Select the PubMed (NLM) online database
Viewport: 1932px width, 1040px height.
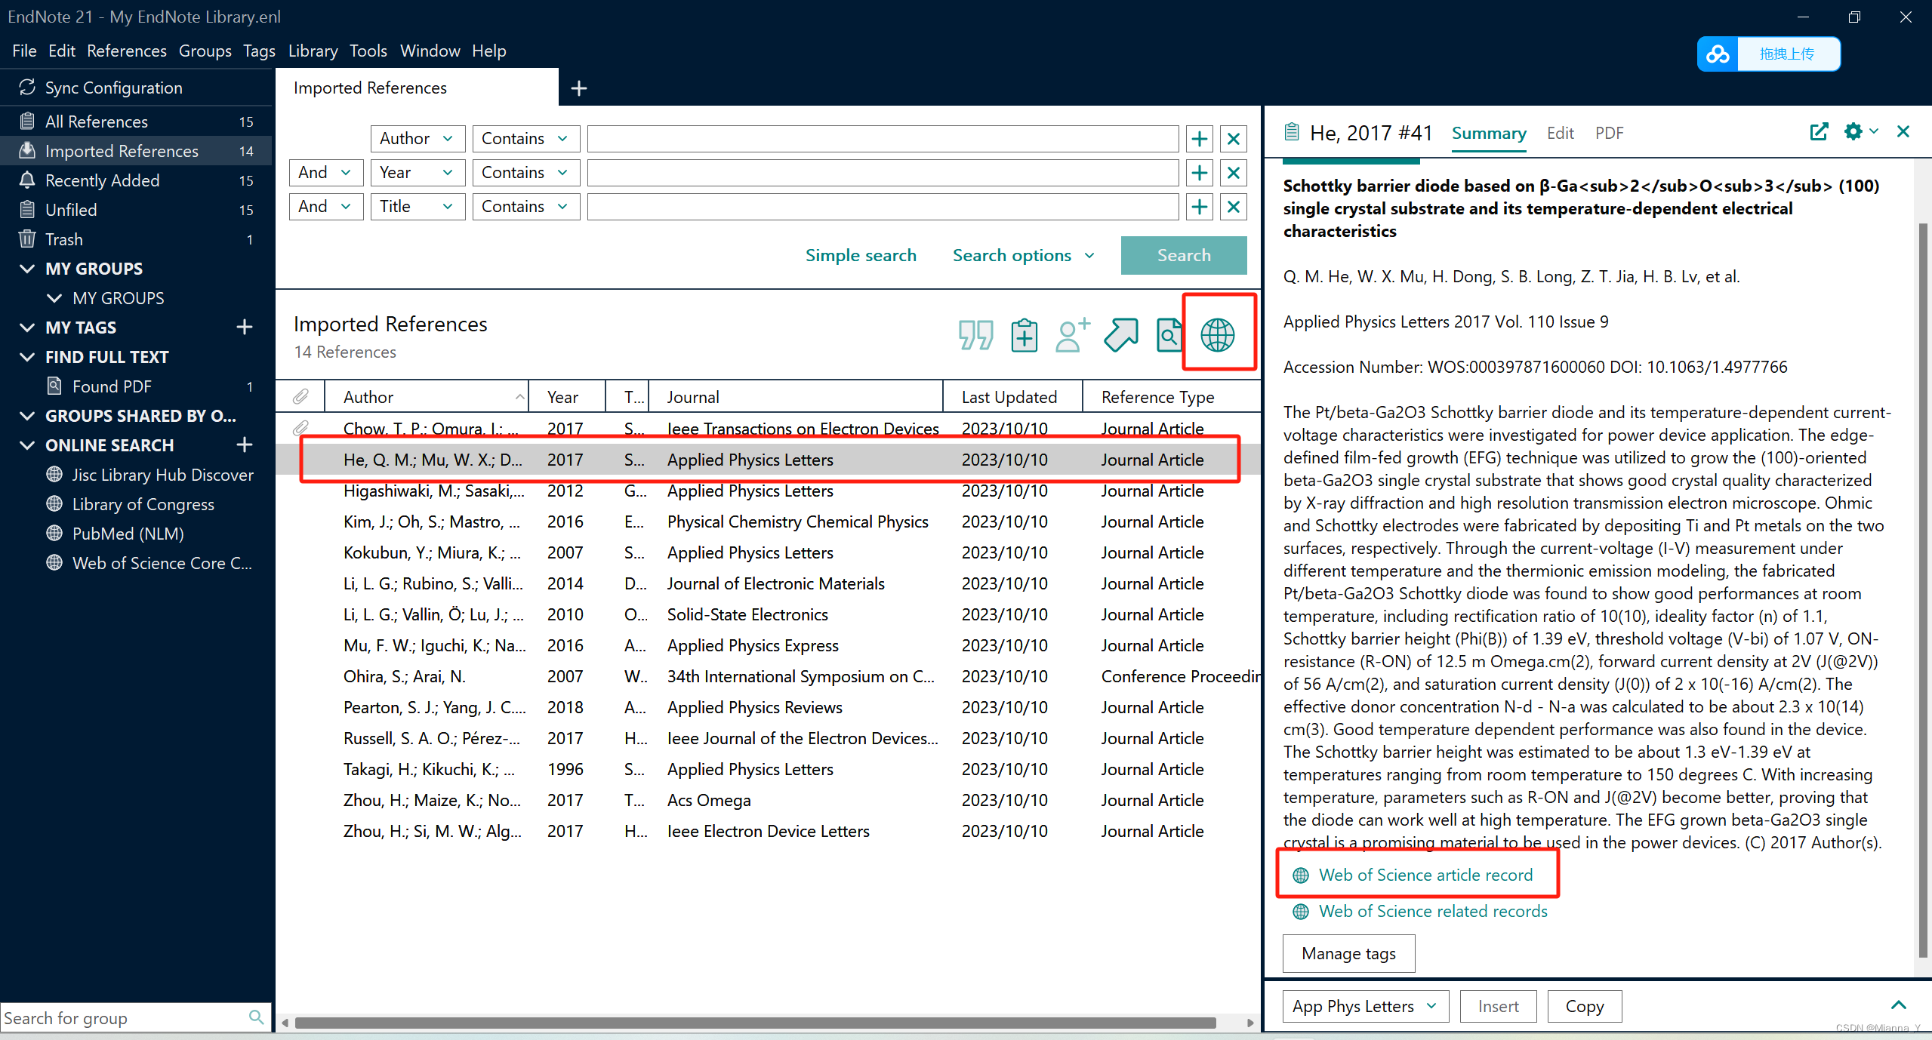(128, 533)
